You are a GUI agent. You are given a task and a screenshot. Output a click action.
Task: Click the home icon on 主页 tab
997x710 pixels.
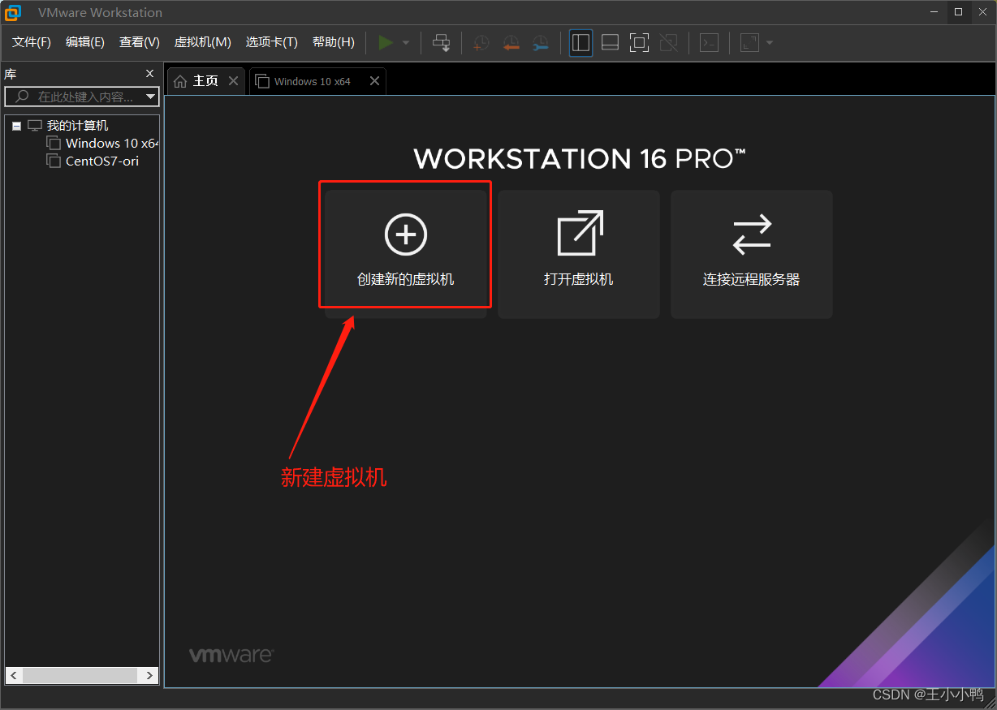pyautogui.click(x=180, y=81)
